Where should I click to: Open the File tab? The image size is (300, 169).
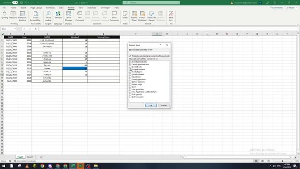[x=4, y=8]
